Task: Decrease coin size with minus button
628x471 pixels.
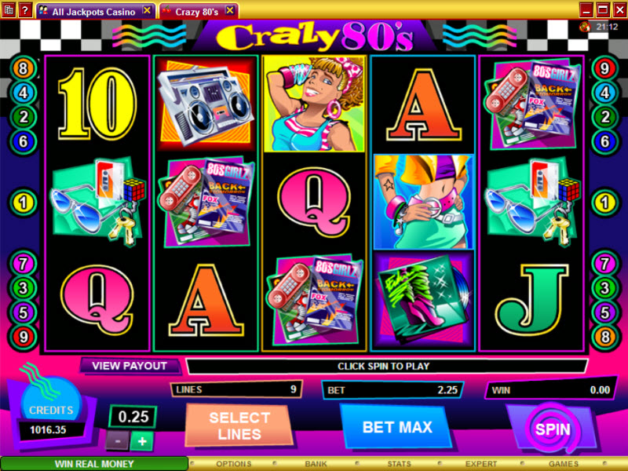Action: (x=117, y=441)
